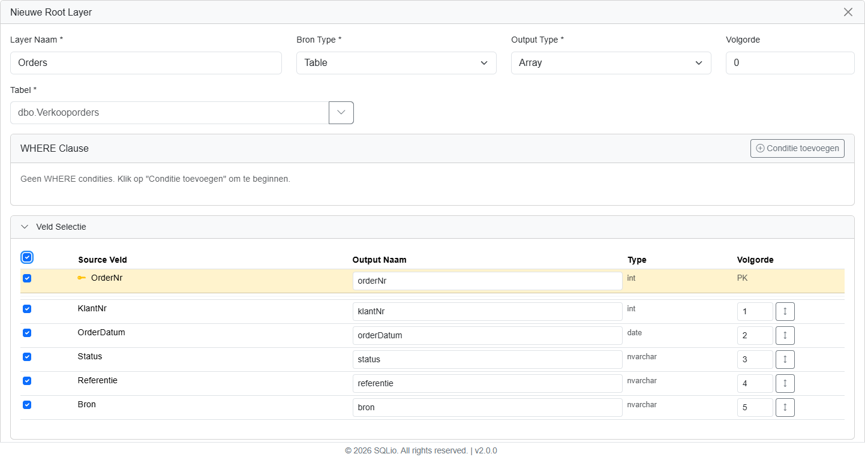Open the Bron Type dropdown
The width and height of the screenshot is (865, 460).
[x=397, y=63]
